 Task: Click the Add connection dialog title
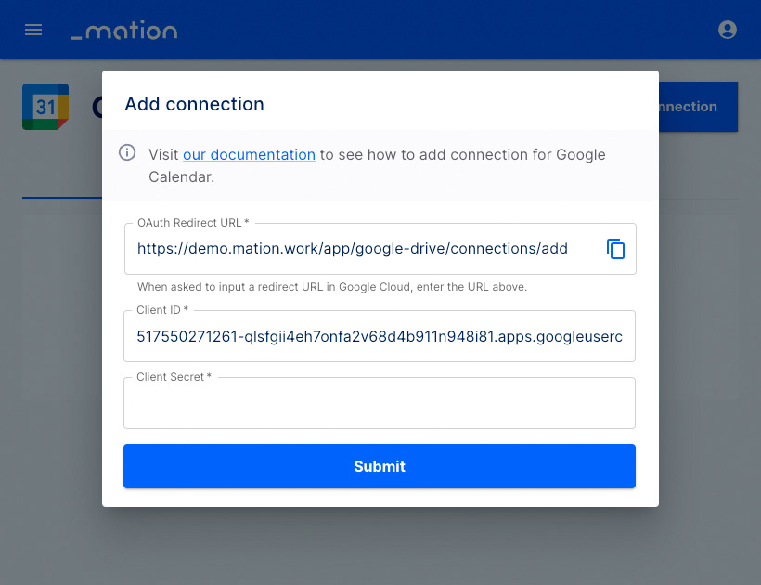pos(194,104)
